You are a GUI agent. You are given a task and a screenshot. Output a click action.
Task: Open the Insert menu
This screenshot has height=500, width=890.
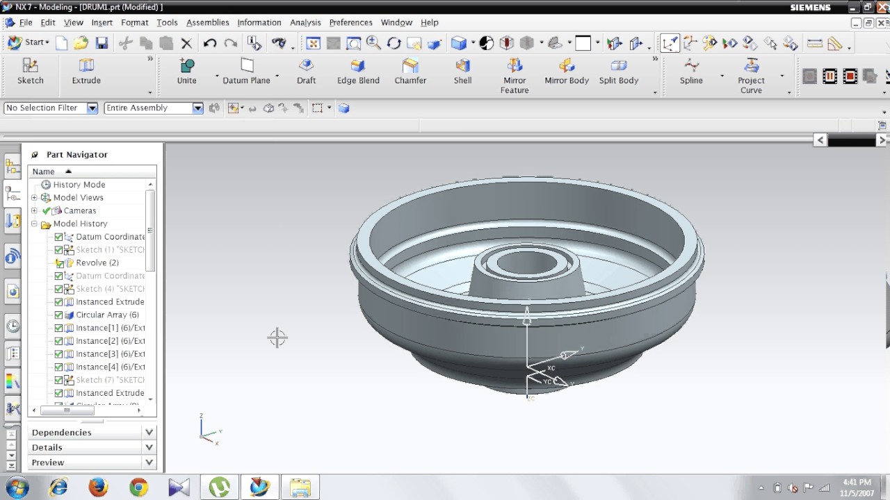point(102,22)
